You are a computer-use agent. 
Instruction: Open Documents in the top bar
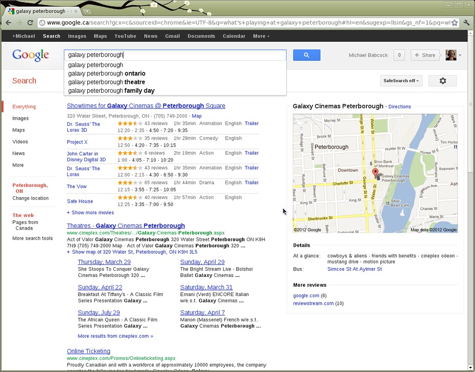pos(201,36)
